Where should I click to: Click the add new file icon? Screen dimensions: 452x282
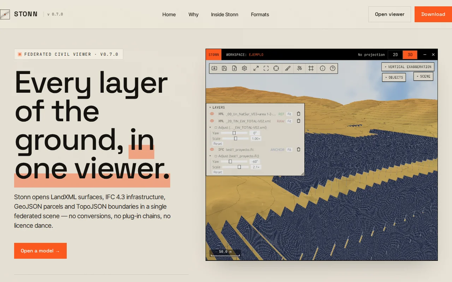pos(234,68)
